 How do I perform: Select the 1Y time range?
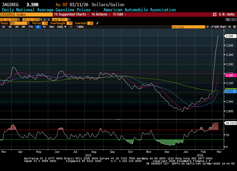(38, 27)
